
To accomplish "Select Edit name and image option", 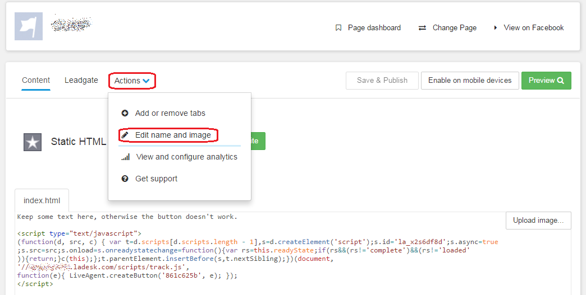I will (x=173, y=135).
